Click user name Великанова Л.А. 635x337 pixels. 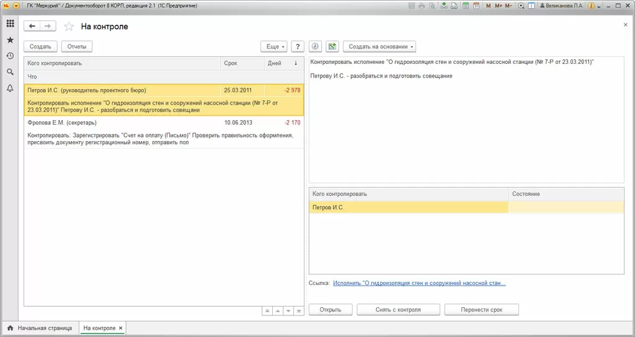pyautogui.click(x=562, y=6)
